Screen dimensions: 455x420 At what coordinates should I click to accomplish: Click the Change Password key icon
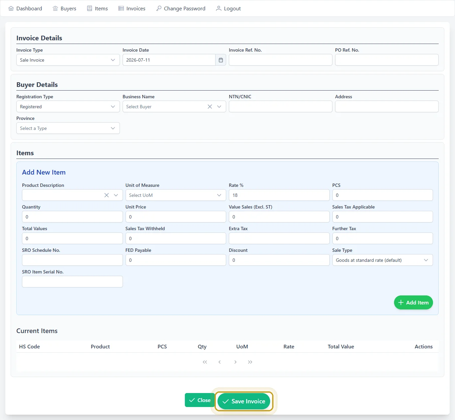159,8
